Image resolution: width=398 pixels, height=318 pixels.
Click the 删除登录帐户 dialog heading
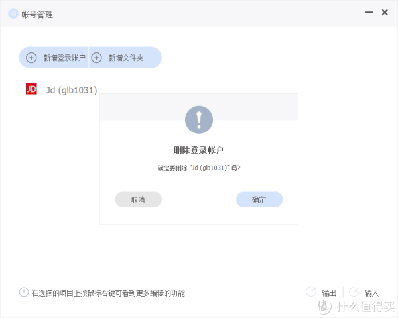(x=198, y=150)
